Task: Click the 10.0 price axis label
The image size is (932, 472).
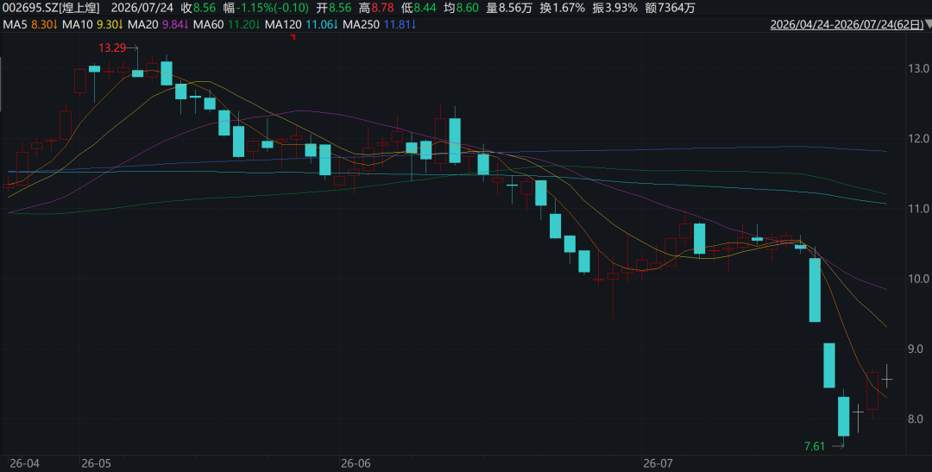Action: 919,279
